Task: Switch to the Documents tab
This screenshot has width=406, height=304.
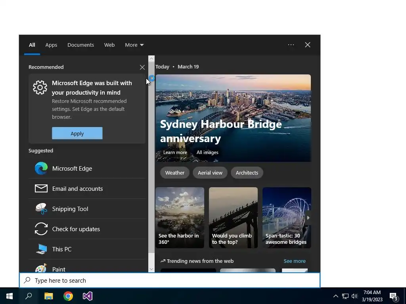Action: pyautogui.click(x=81, y=45)
